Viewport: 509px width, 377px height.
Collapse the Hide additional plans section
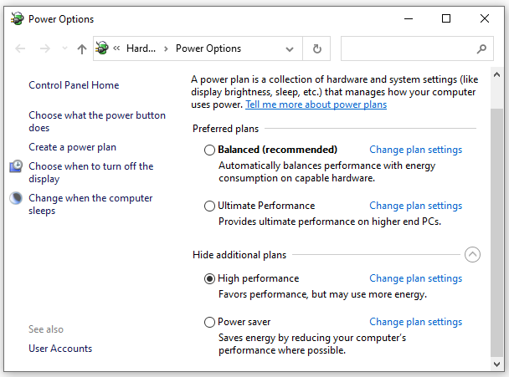pyautogui.click(x=472, y=255)
